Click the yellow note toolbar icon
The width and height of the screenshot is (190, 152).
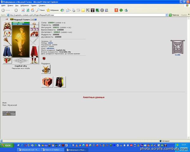pos(83,10)
